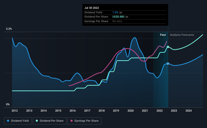Click the blue Dividend Yield data point marker
This screenshot has height=128, width=207.
pyautogui.click(x=168, y=63)
